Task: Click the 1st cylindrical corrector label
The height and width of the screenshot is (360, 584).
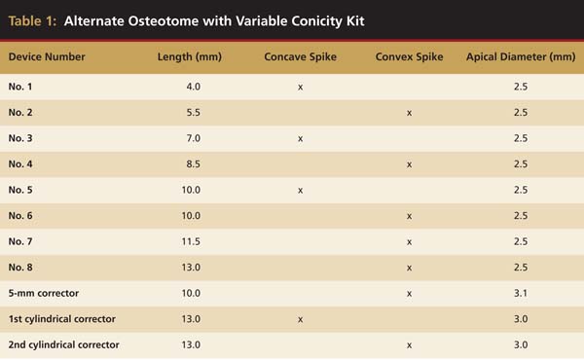Action: click(x=62, y=319)
